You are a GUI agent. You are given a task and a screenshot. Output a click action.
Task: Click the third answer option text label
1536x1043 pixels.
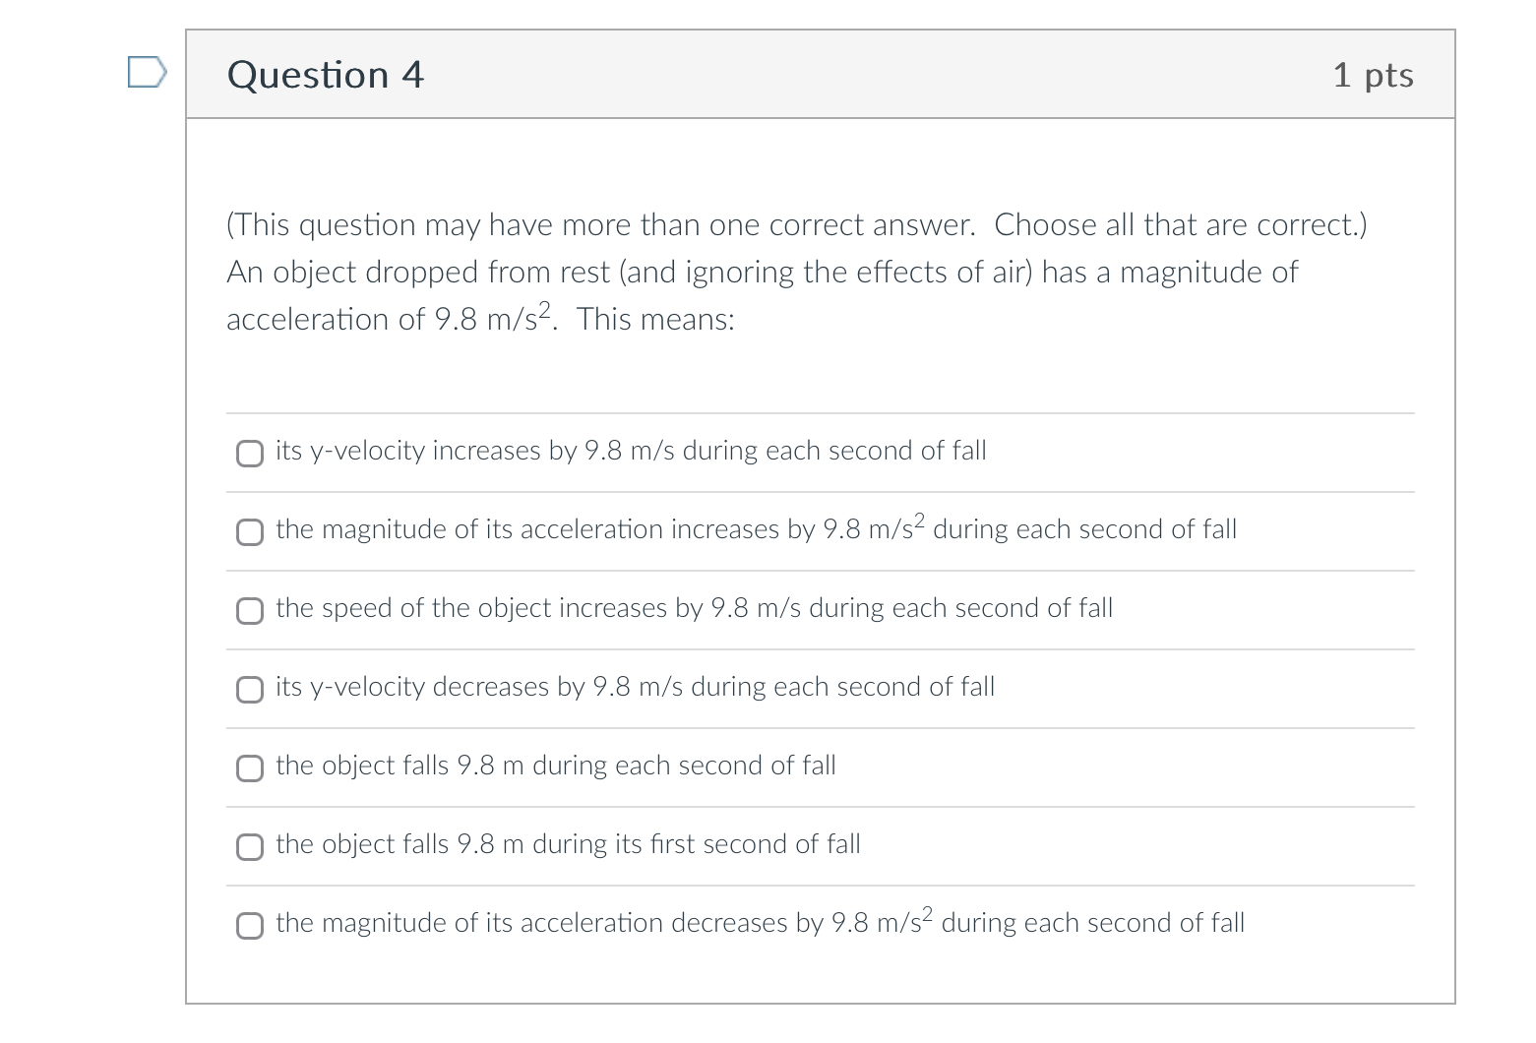(694, 608)
